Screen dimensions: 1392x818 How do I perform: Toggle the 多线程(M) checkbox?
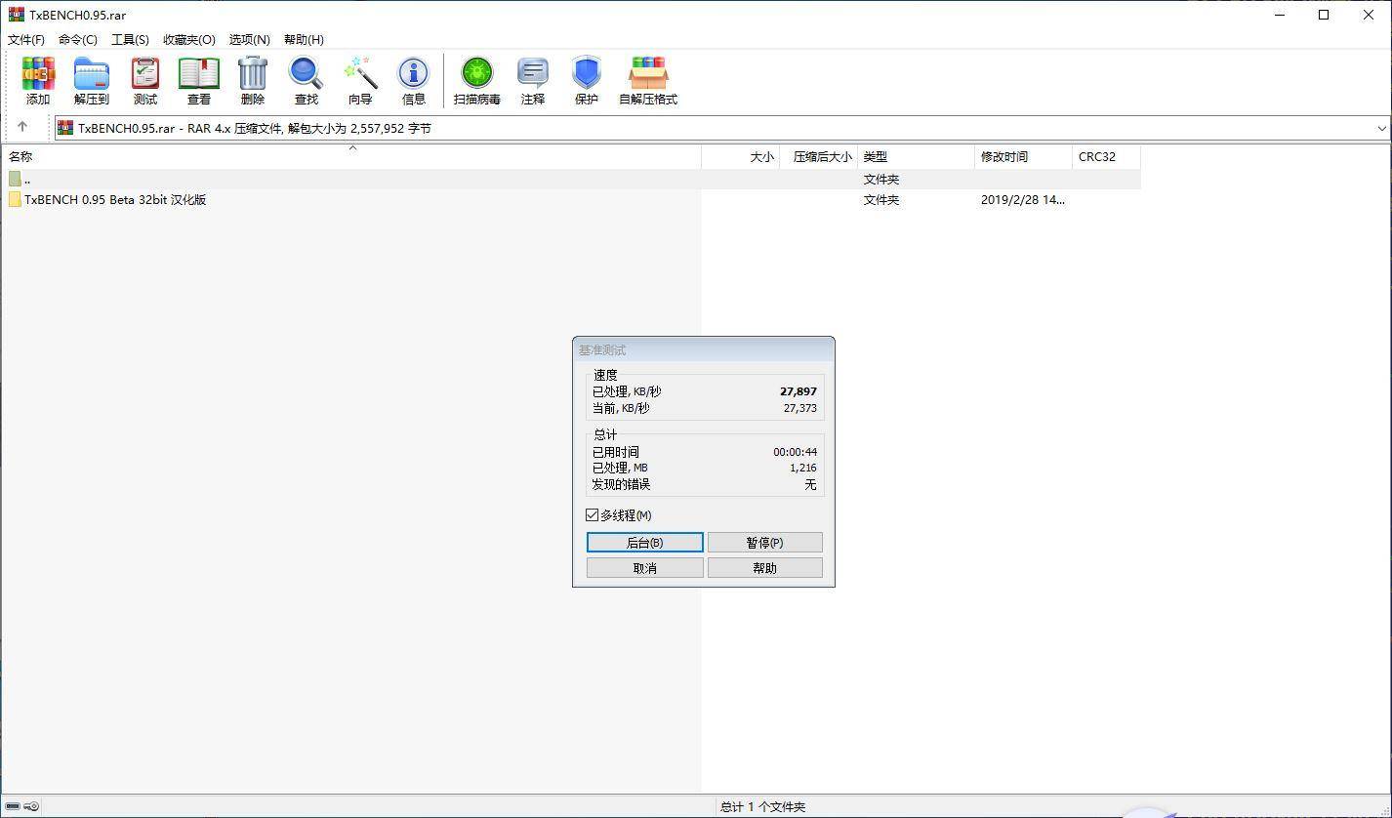(x=593, y=514)
